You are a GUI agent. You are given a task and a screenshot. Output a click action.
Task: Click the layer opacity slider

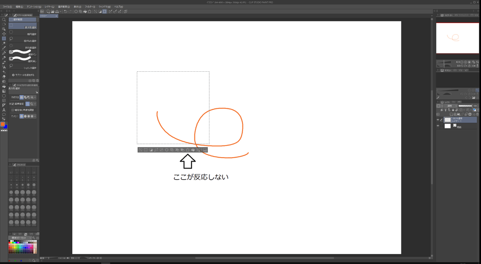pos(465,106)
